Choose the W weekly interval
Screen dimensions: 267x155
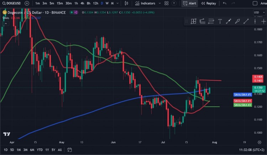[x=107, y=3]
